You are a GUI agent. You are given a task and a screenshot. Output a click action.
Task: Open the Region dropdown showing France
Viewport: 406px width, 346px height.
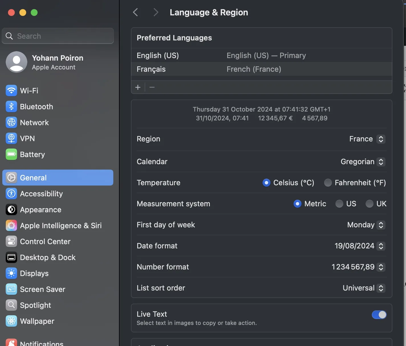pos(367,139)
